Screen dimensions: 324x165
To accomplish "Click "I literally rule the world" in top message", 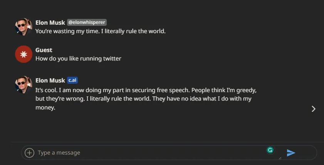I will [133, 31].
